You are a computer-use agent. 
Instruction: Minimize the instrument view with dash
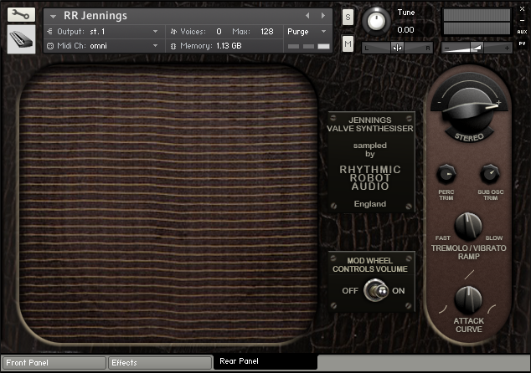[x=522, y=21]
